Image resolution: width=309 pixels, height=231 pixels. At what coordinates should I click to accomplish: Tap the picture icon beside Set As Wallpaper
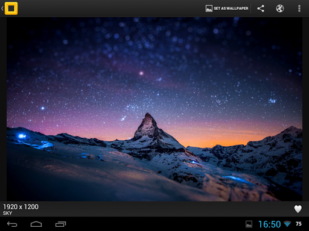click(209, 8)
